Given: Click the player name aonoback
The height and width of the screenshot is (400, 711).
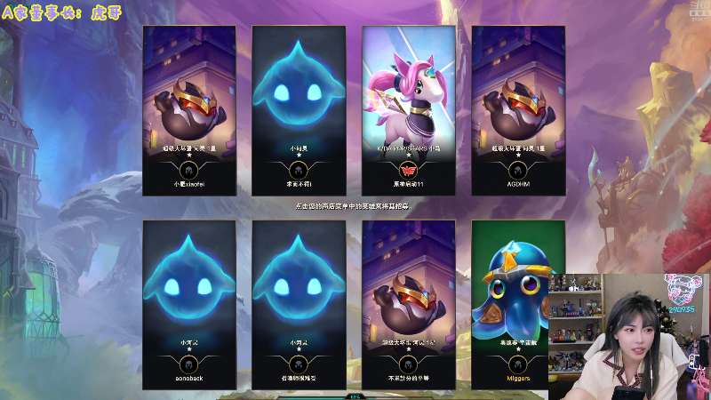Looking at the screenshot, I should pos(189,379).
